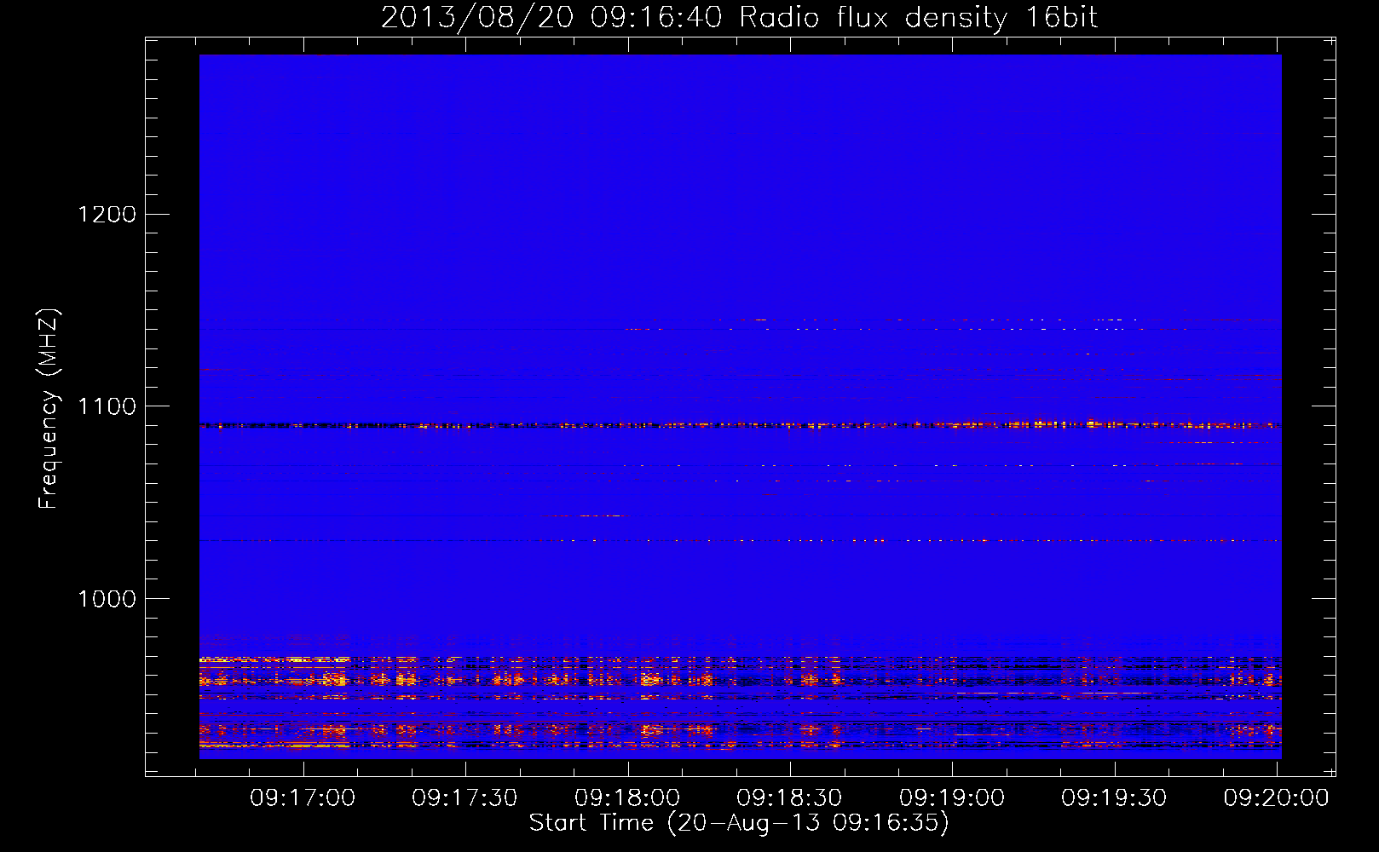
Task: Click the "Frequency (MHZ)" axis label
Action: click(x=49, y=409)
